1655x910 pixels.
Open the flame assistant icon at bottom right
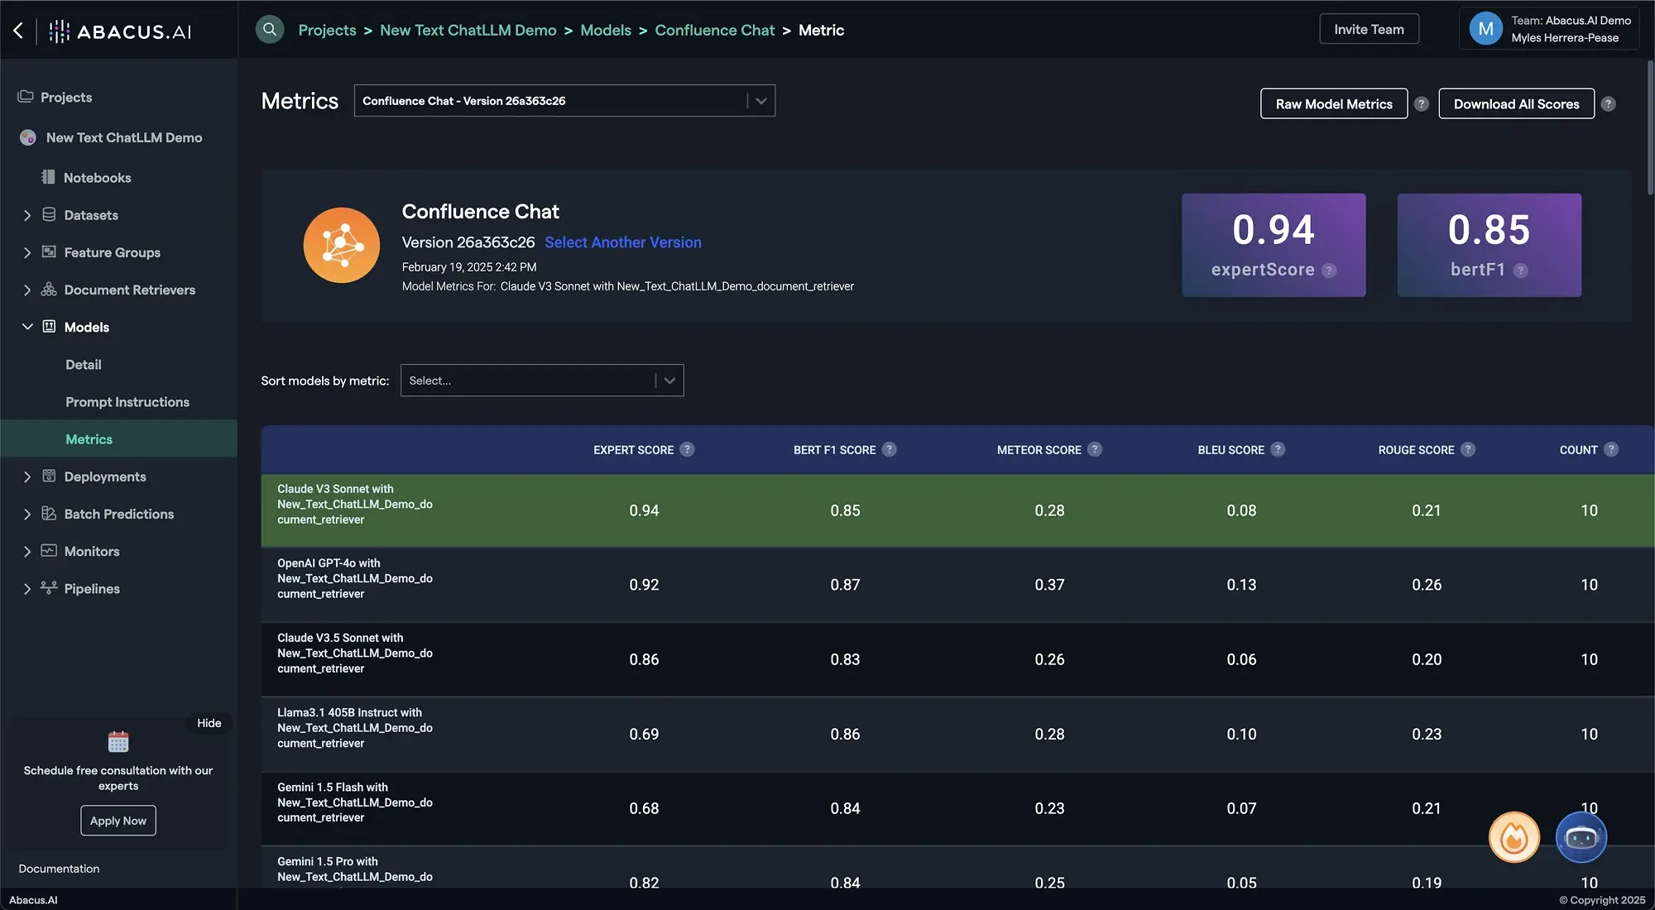point(1513,837)
